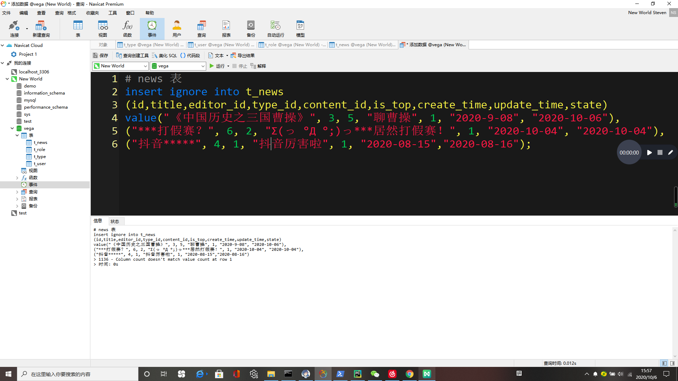Click the Run query button icon
Image resolution: width=678 pixels, height=381 pixels.
click(x=212, y=66)
